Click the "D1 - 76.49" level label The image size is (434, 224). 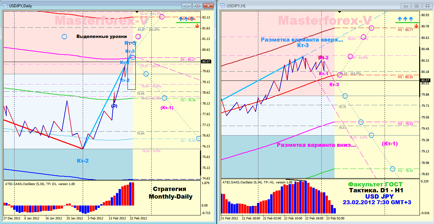click(188, 141)
